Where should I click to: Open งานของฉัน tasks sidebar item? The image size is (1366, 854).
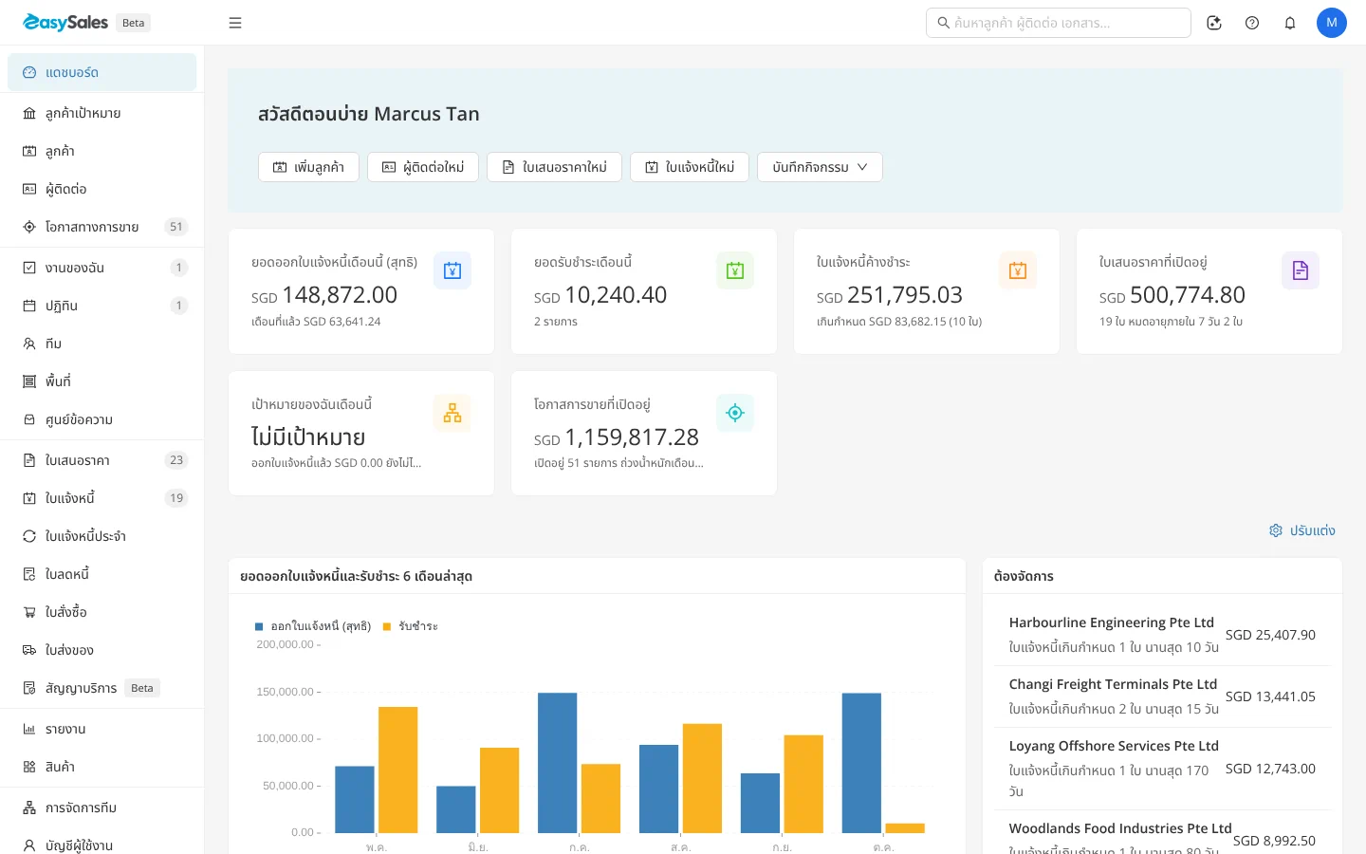pyautogui.click(x=102, y=268)
